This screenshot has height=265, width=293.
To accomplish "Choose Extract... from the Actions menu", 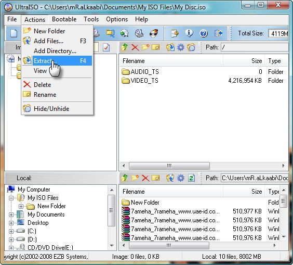I will click(57, 61).
